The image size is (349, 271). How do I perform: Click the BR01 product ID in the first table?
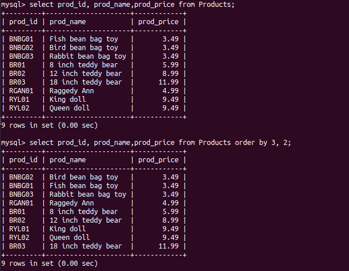click(x=17, y=65)
